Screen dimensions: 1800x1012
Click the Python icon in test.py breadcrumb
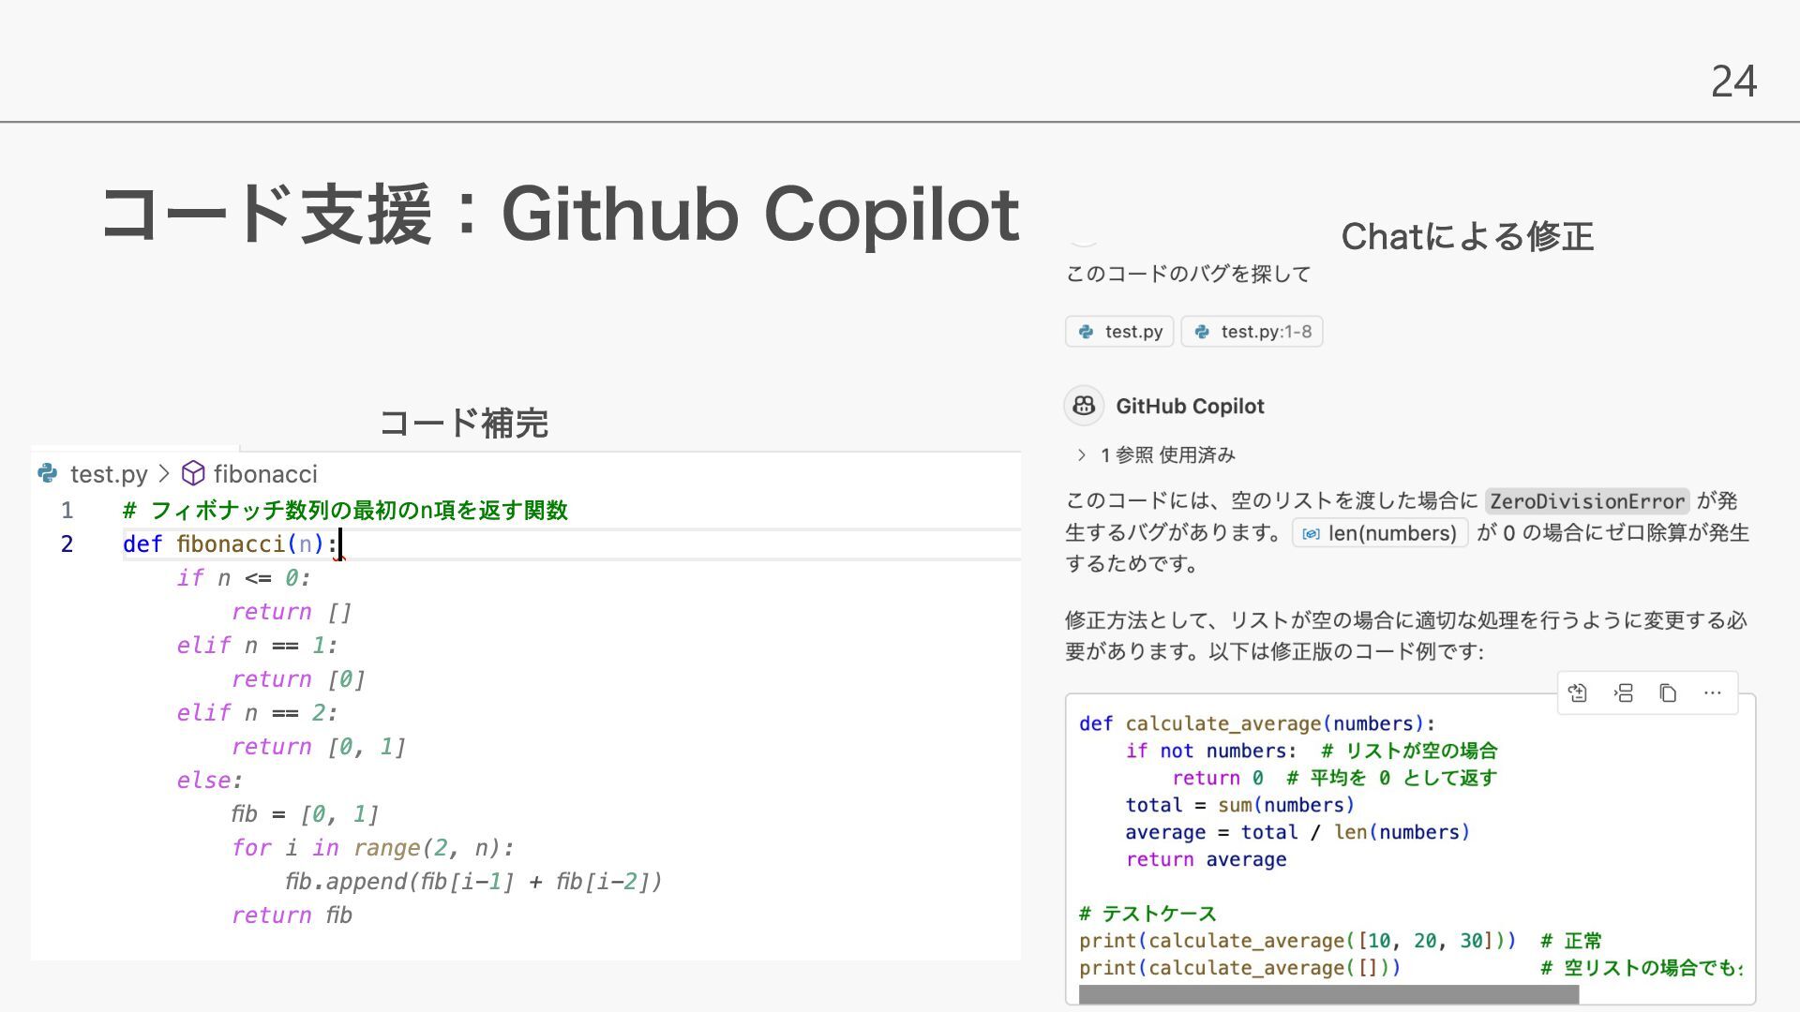48,474
